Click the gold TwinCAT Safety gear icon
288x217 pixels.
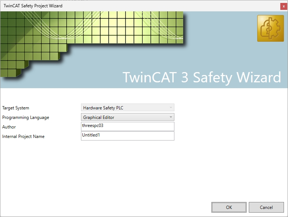coord(270,29)
